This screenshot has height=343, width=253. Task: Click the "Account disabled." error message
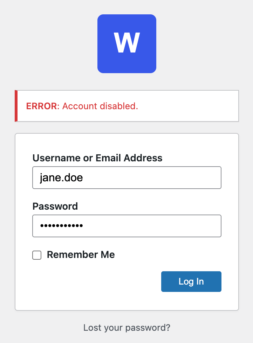(x=100, y=106)
